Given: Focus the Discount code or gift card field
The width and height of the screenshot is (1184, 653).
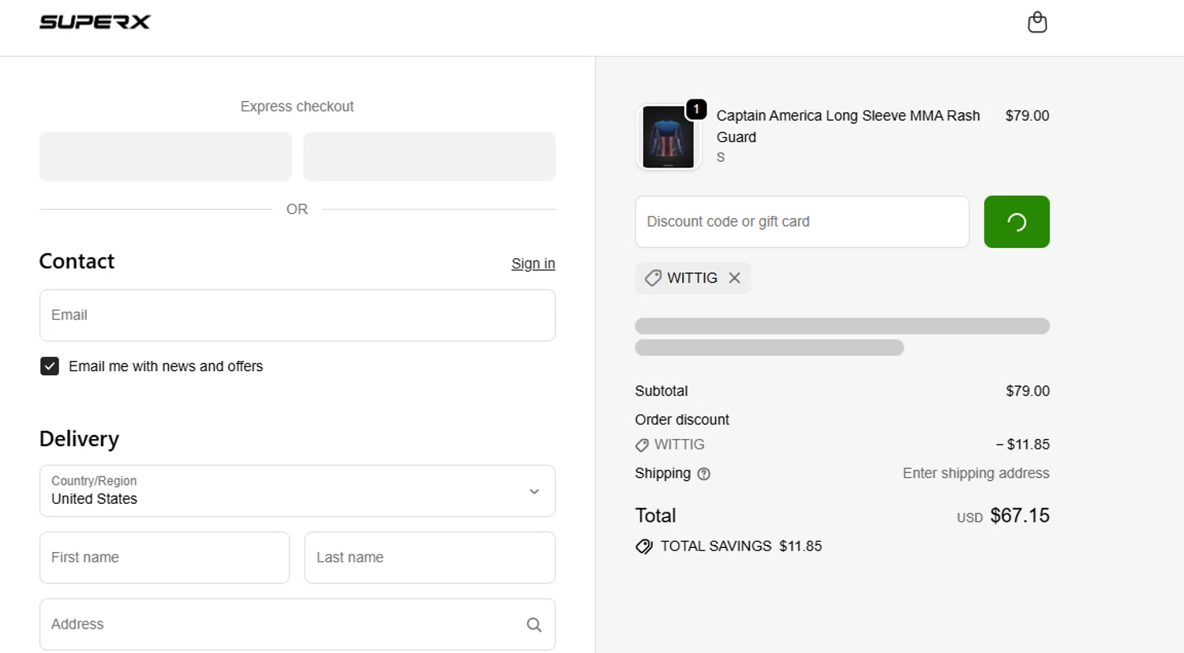Looking at the screenshot, I should pyautogui.click(x=802, y=222).
